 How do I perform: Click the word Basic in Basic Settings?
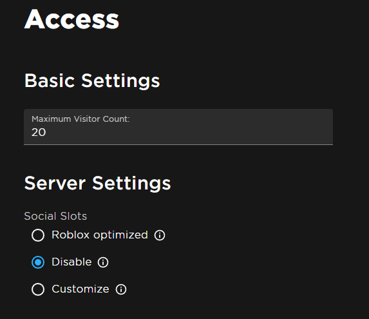click(x=50, y=81)
